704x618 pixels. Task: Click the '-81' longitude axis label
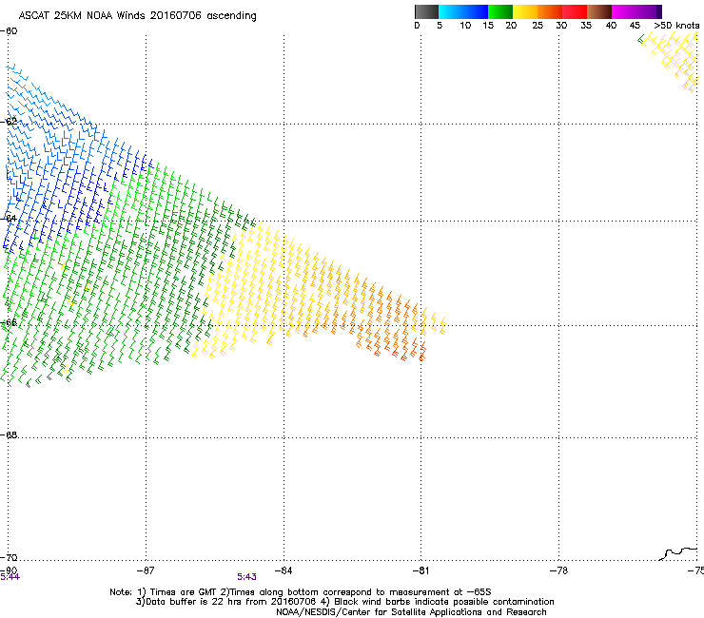[420, 570]
